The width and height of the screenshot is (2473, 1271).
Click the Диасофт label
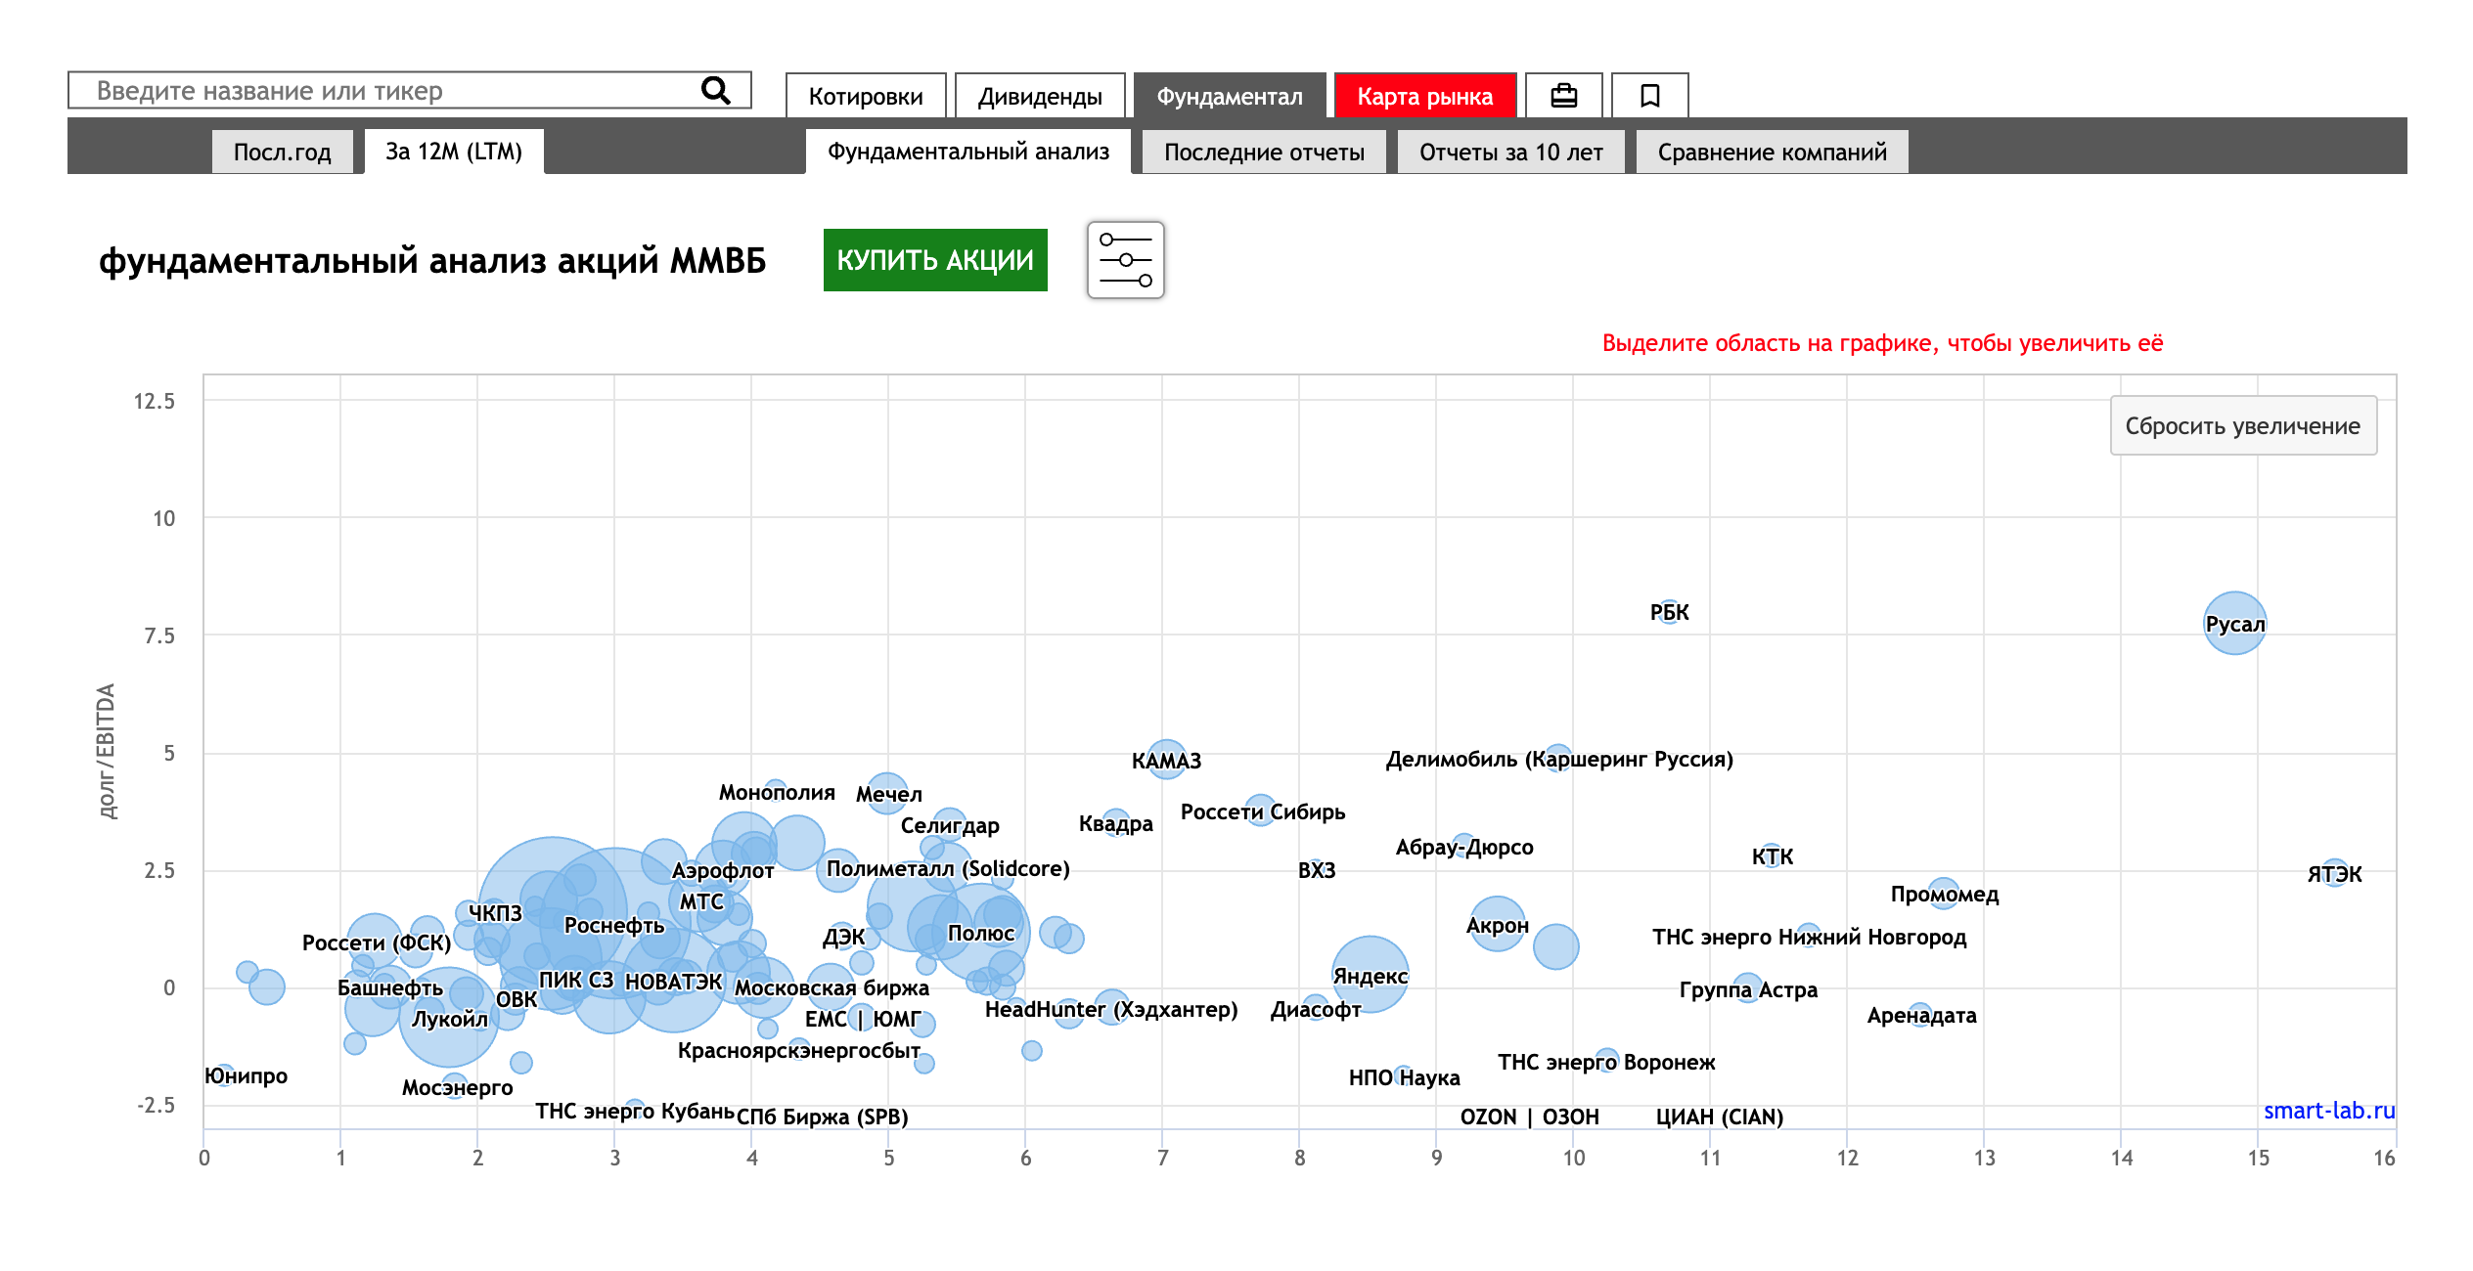coord(1316,1010)
